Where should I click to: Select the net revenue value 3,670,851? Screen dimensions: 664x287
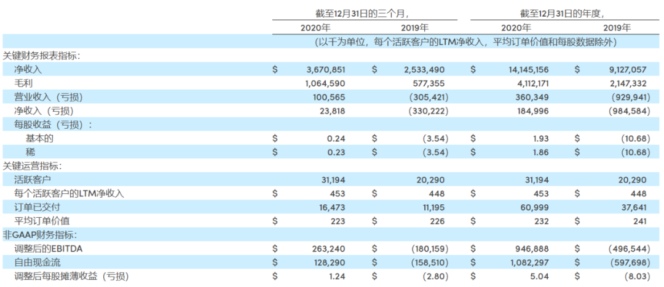(320, 70)
